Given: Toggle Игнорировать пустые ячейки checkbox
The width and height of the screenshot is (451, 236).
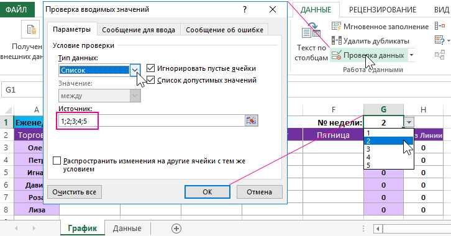Looking at the screenshot, I should tap(150, 68).
